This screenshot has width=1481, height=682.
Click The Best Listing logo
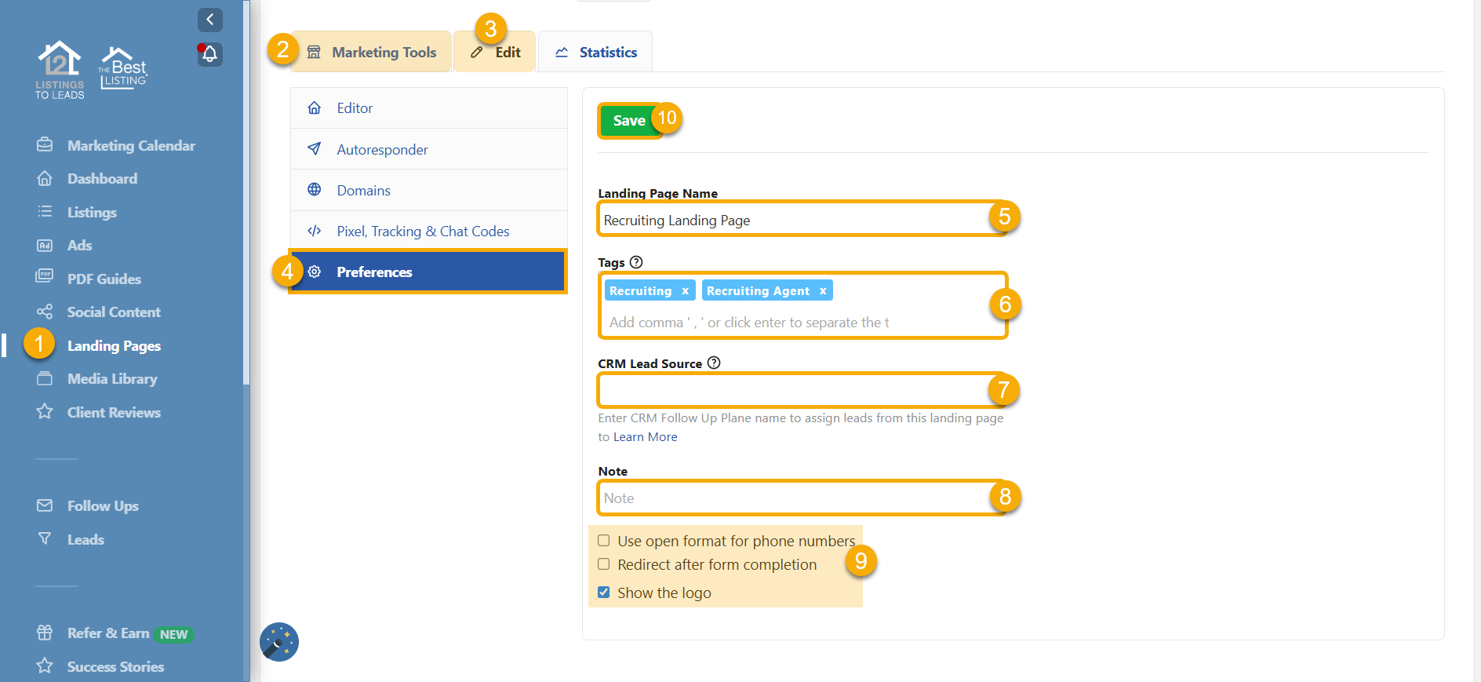[123, 69]
